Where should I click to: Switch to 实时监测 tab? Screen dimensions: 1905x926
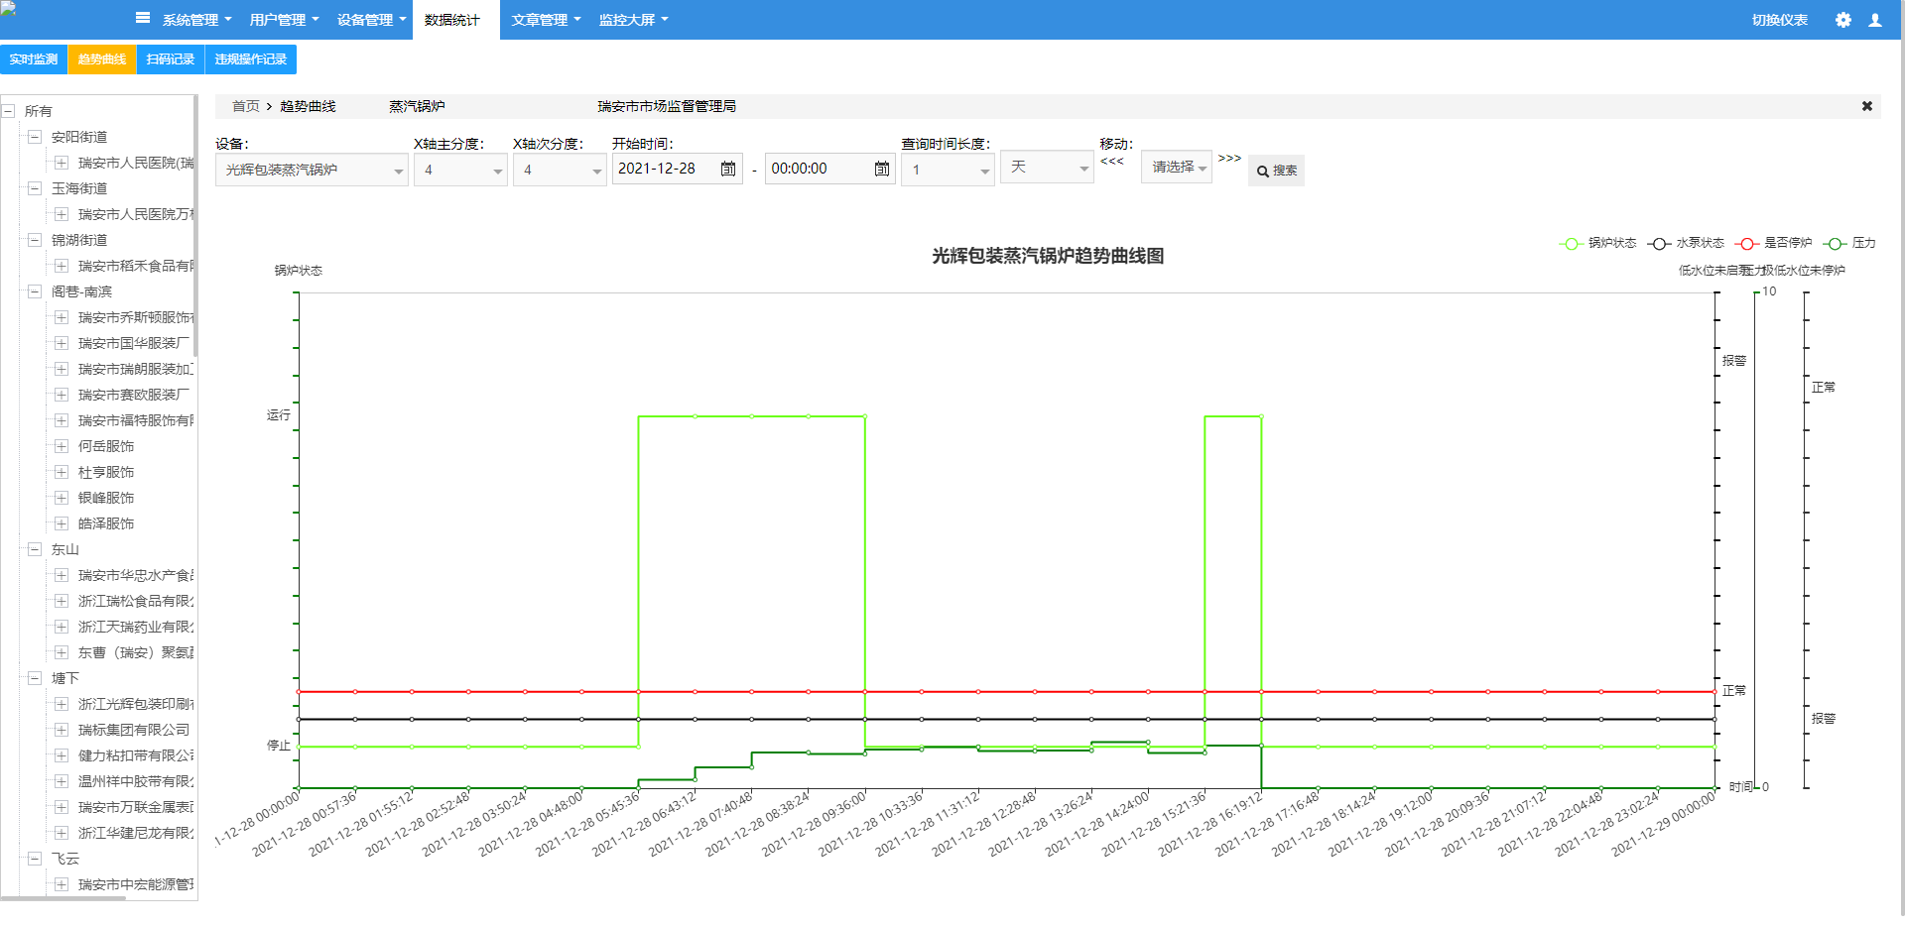tap(34, 59)
